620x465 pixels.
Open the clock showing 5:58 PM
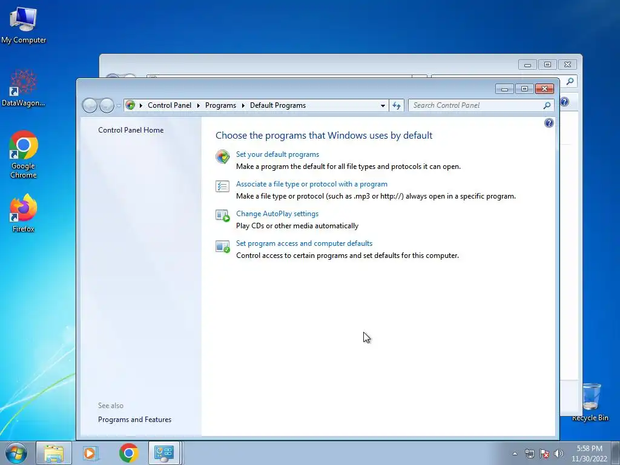pyautogui.click(x=589, y=453)
